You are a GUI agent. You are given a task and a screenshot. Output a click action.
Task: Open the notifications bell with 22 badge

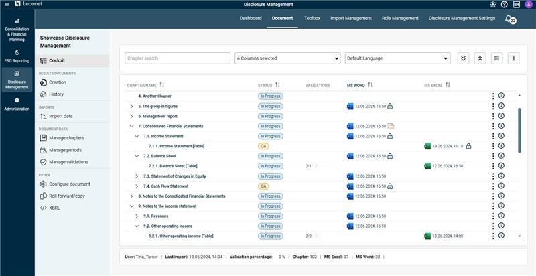(x=509, y=19)
